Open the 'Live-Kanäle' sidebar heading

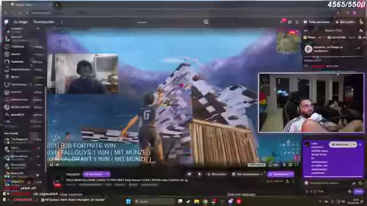tap(11, 133)
